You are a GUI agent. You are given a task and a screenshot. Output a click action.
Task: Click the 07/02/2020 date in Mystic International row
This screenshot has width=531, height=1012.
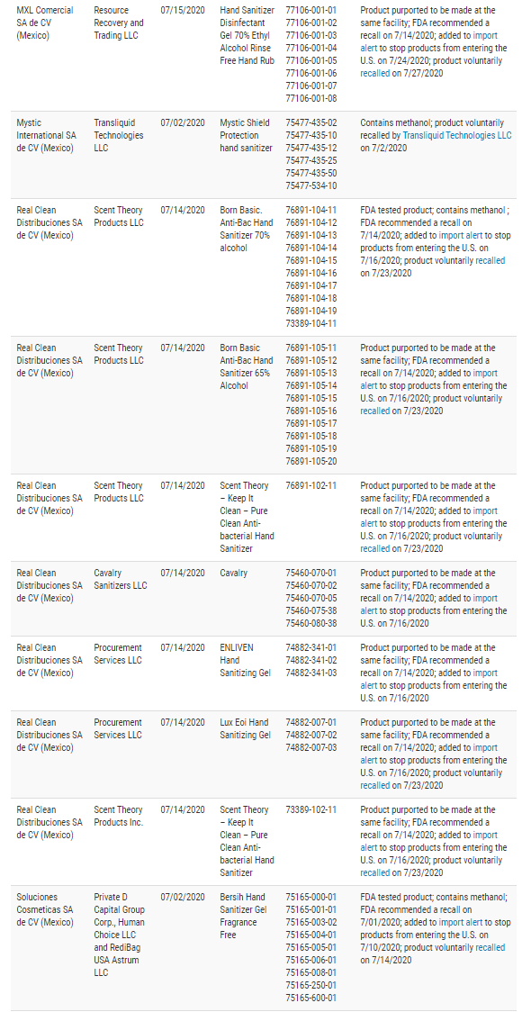click(x=183, y=122)
